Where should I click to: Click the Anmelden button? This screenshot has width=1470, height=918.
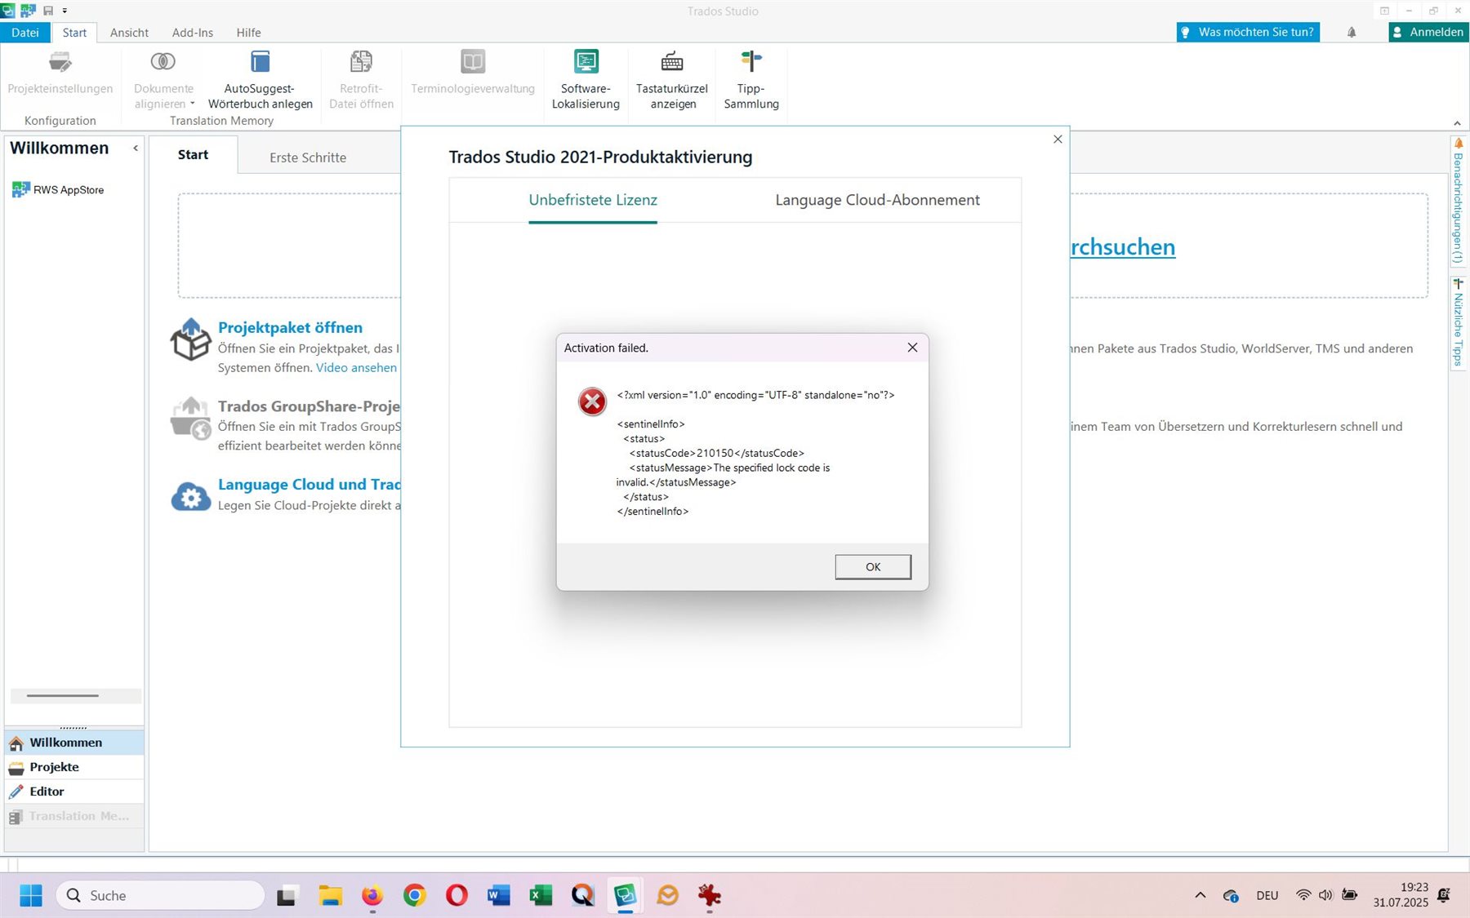[x=1428, y=32]
